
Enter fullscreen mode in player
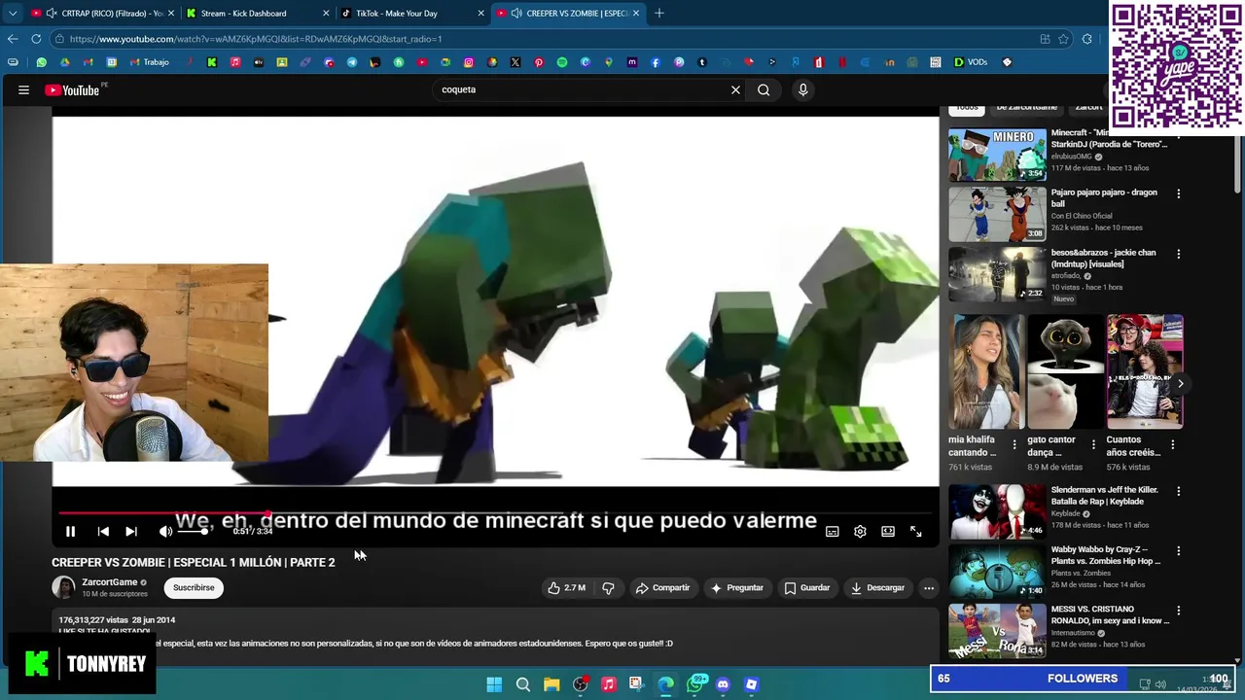pos(916,532)
